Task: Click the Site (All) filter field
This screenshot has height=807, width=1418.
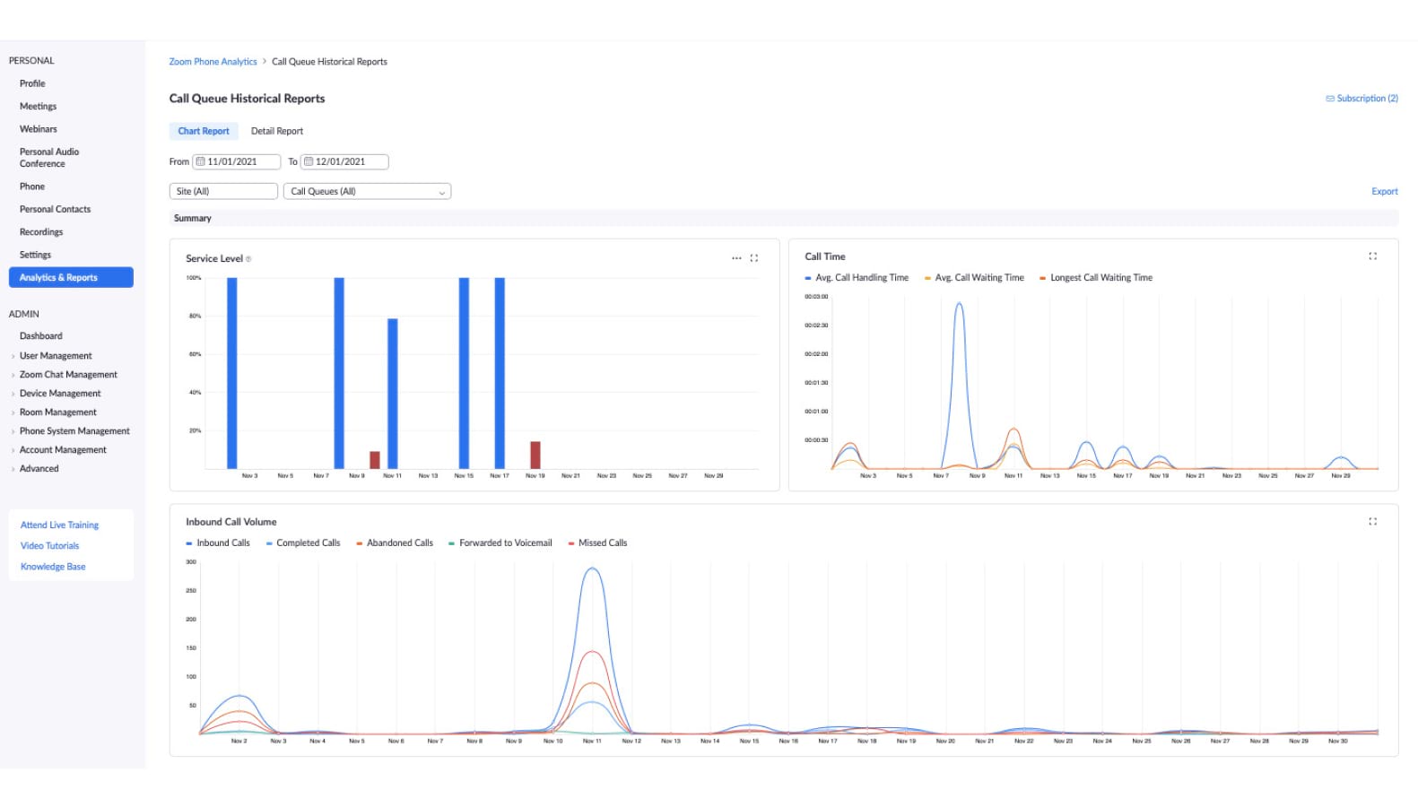Action: coord(223,192)
